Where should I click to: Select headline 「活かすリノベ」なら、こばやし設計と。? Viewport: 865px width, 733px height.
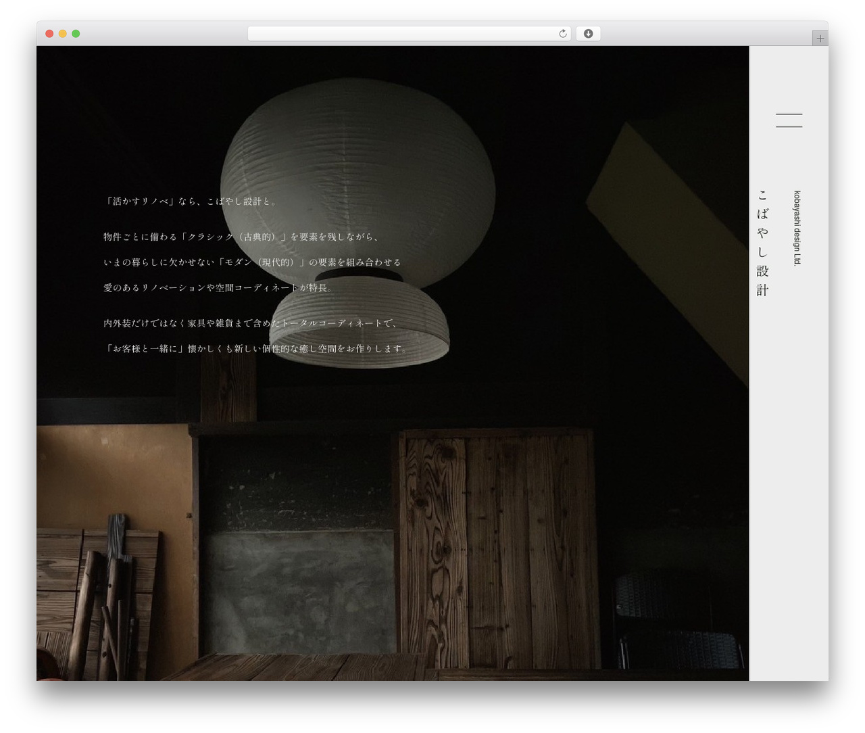click(x=190, y=202)
